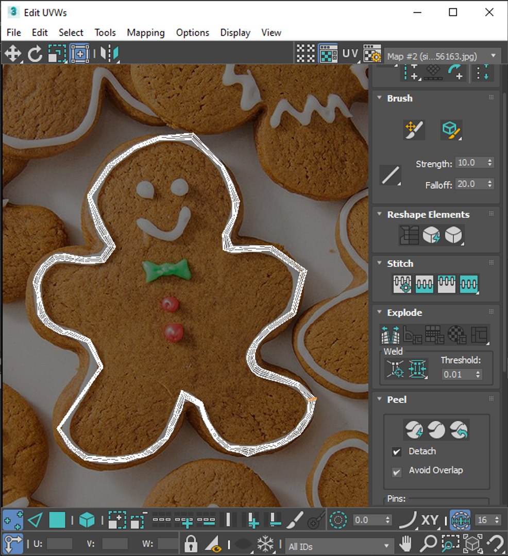Image resolution: width=508 pixels, height=556 pixels.
Task: Open the View menu
Action: coord(272,32)
